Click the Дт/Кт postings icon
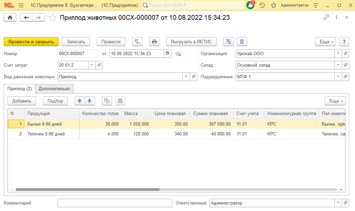The height and width of the screenshot is (211, 355). (x=137, y=42)
